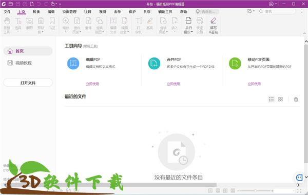Click the Find (查找) search box
The height and width of the screenshot is (195, 308).
click(277, 11)
